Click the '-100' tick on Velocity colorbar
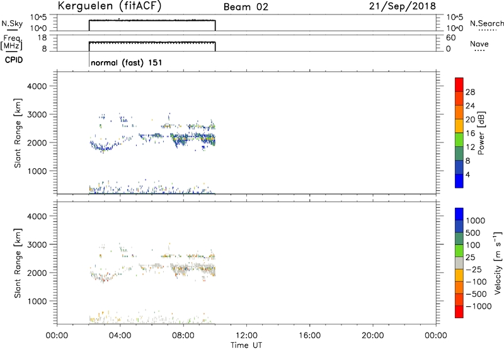Viewport: 504px width, 349px height. click(x=476, y=282)
